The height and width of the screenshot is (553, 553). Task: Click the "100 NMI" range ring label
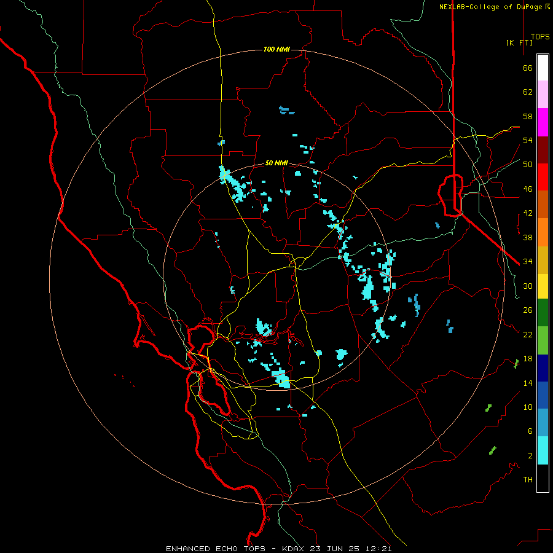point(276,49)
